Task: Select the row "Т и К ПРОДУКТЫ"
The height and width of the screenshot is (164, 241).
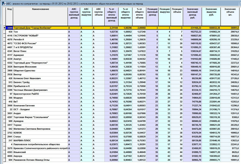Action: (x=122, y=47)
